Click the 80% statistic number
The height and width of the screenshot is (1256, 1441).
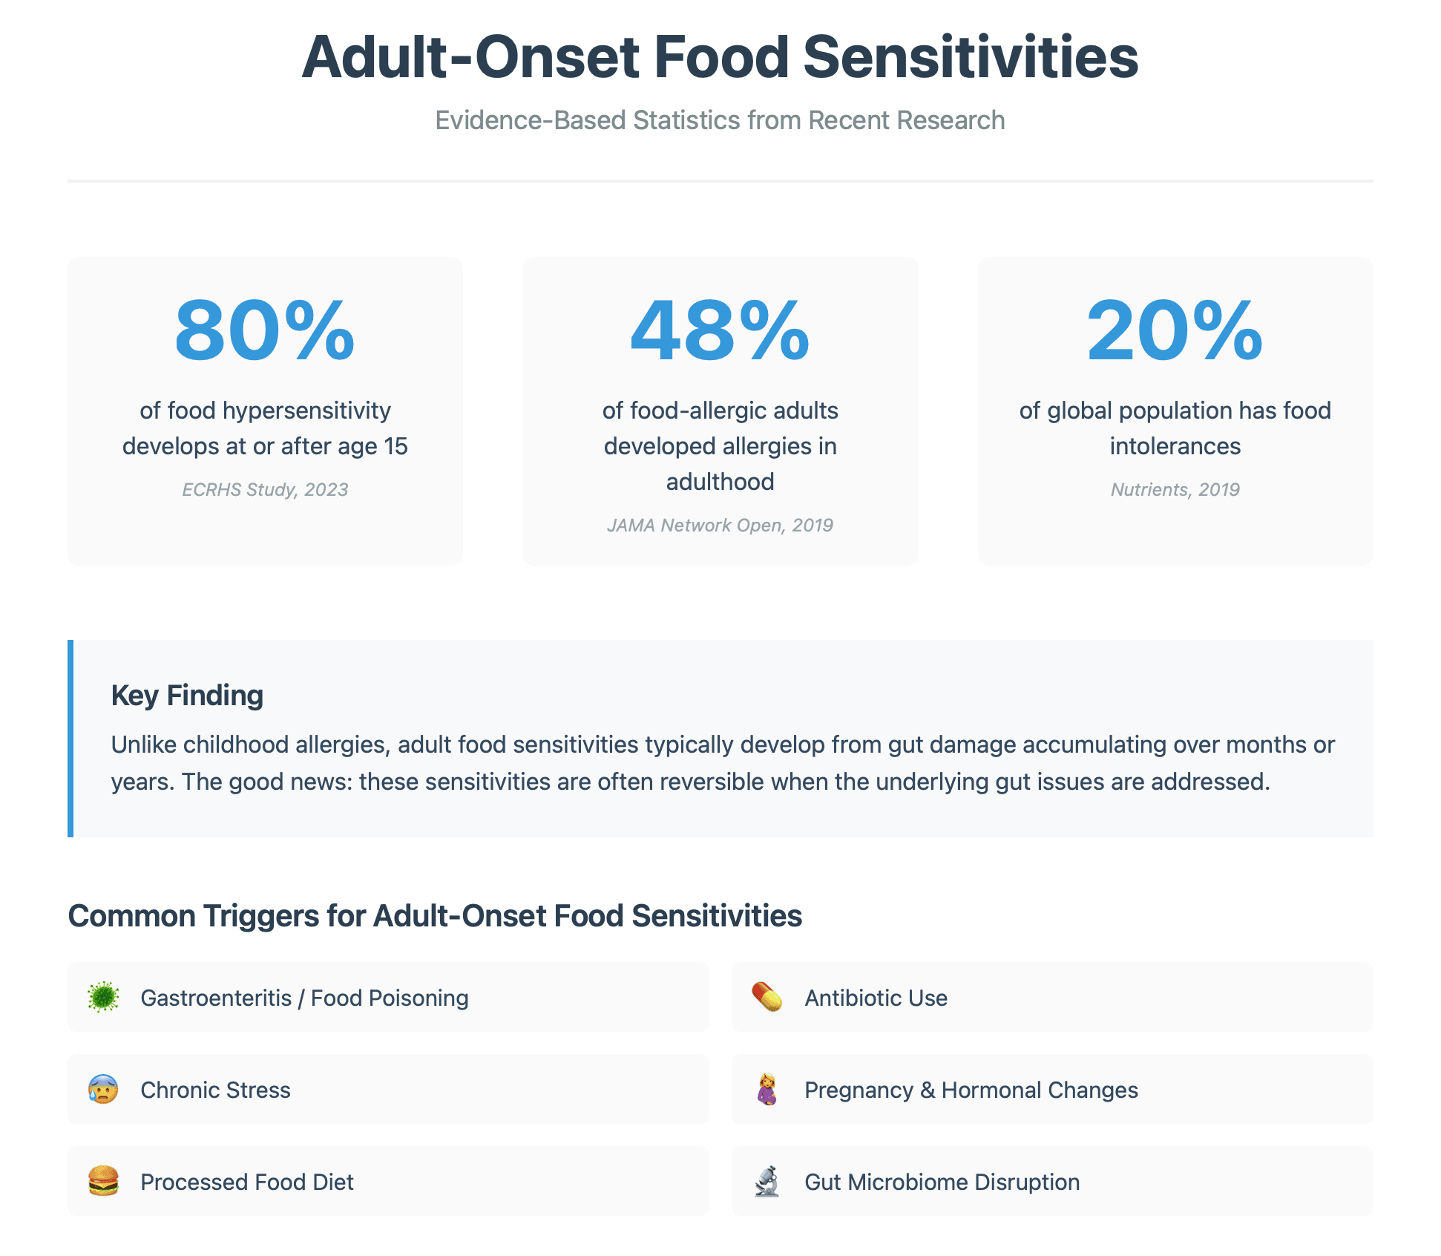coord(265,330)
